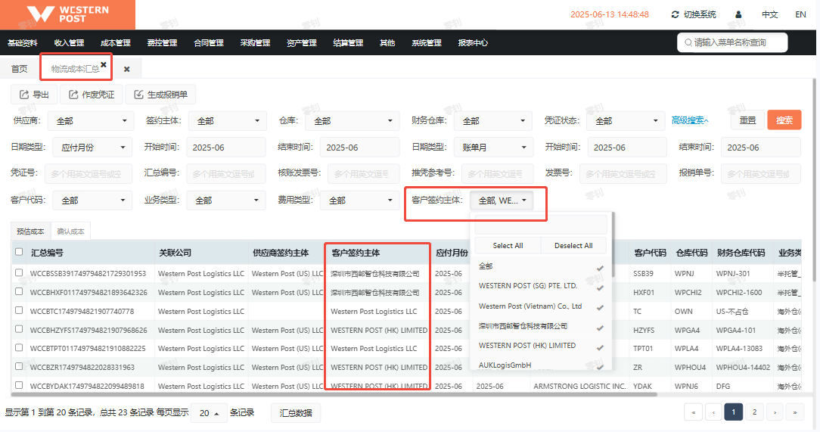Image resolution: width=820 pixels, height=432 pixels.
Task: Toggle WESTERN POST (HK) LIMITED dropdown option
Action: (x=542, y=346)
